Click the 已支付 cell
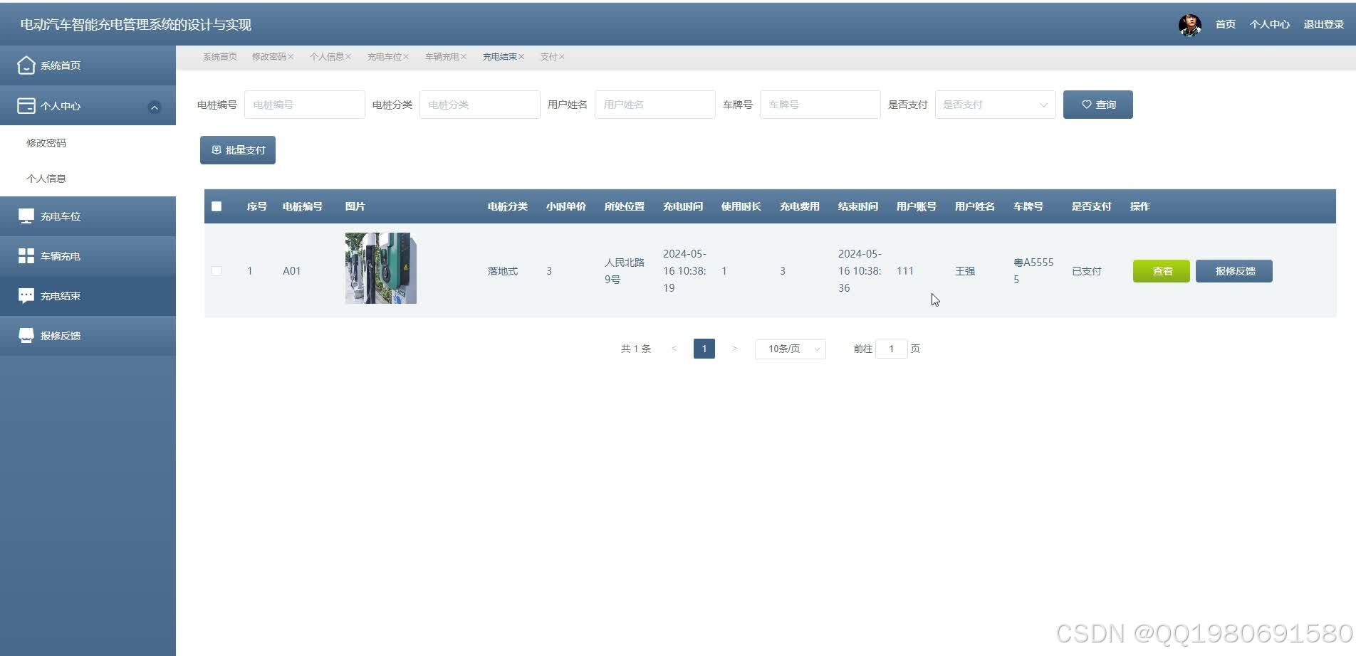The width and height of the screenshot is (1356, 656). pos(1087,271)
